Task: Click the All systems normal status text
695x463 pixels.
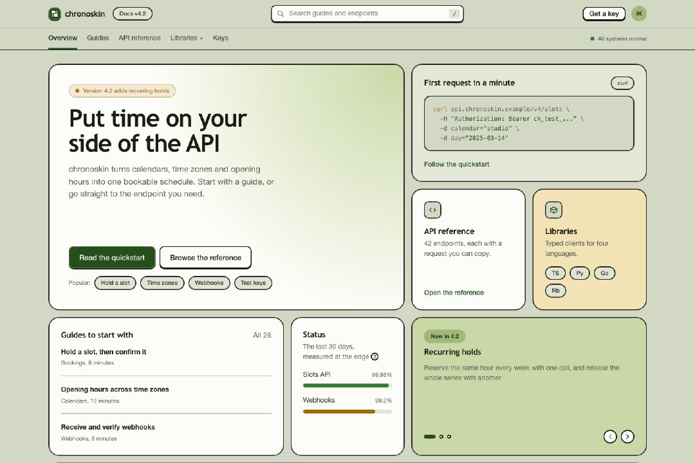Action: click(622, 39)
